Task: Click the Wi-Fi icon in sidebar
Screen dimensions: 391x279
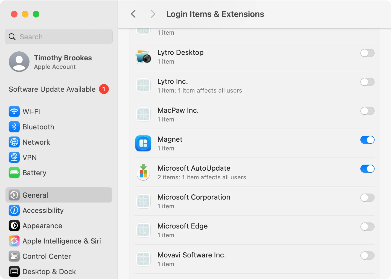Action: 14,111
